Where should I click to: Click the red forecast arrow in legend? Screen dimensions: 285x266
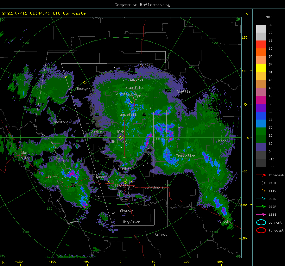(x=261, y=175)
